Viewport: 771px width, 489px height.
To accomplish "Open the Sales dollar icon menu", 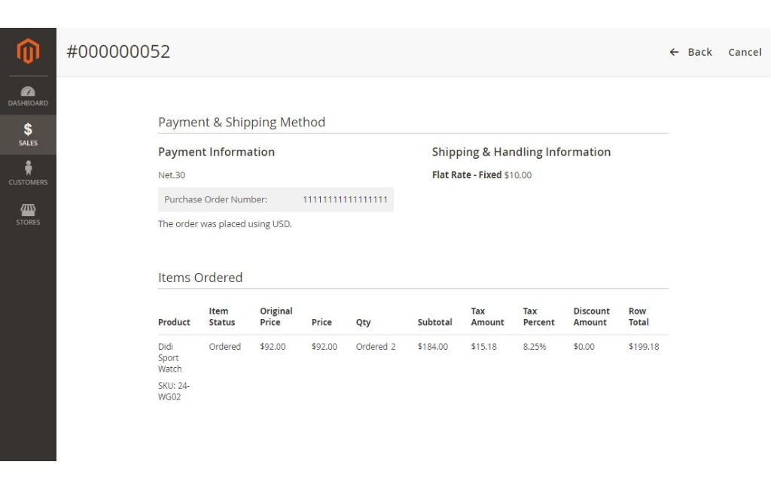I will [28, 135].
